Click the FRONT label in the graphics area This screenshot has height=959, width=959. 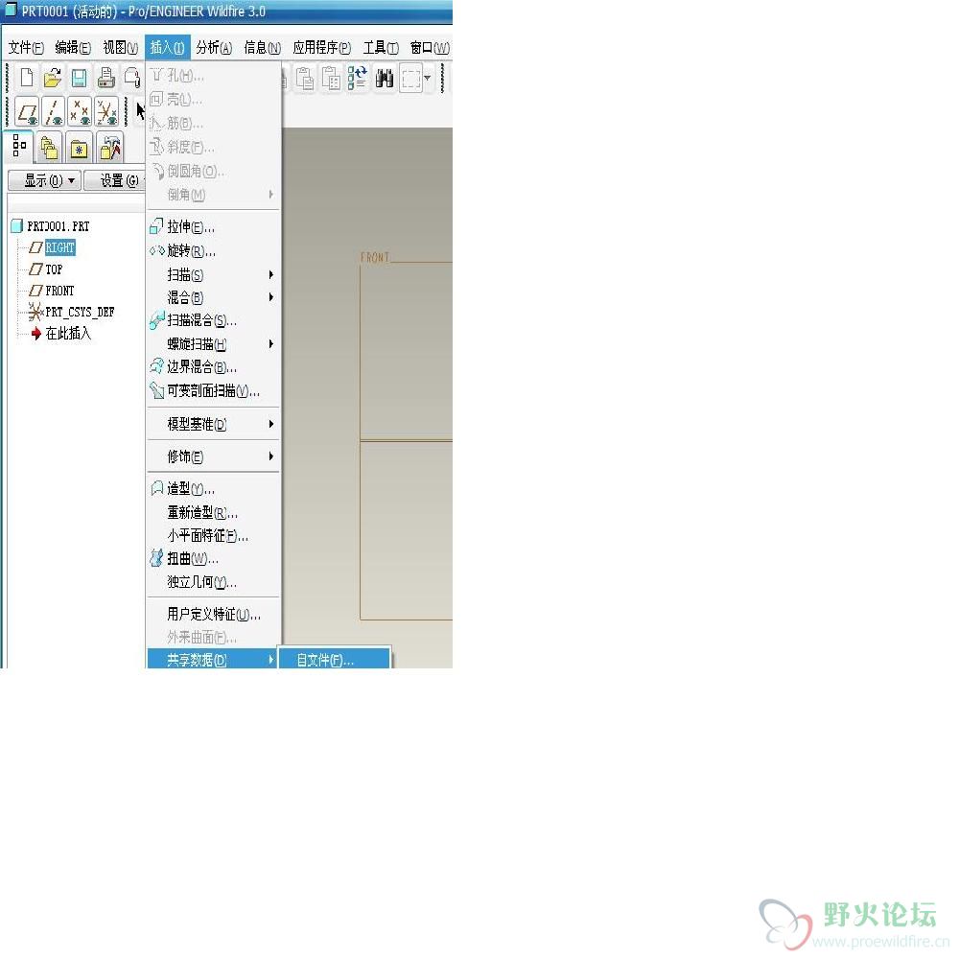[x=374, y=257]
